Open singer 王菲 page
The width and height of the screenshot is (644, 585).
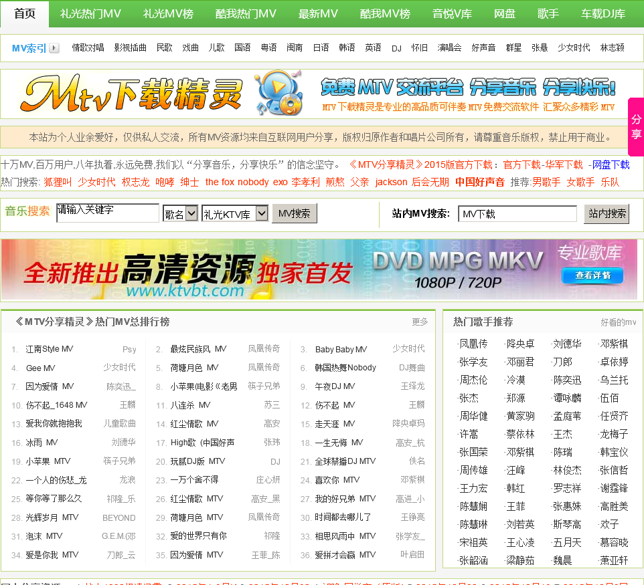pos(515,506)
